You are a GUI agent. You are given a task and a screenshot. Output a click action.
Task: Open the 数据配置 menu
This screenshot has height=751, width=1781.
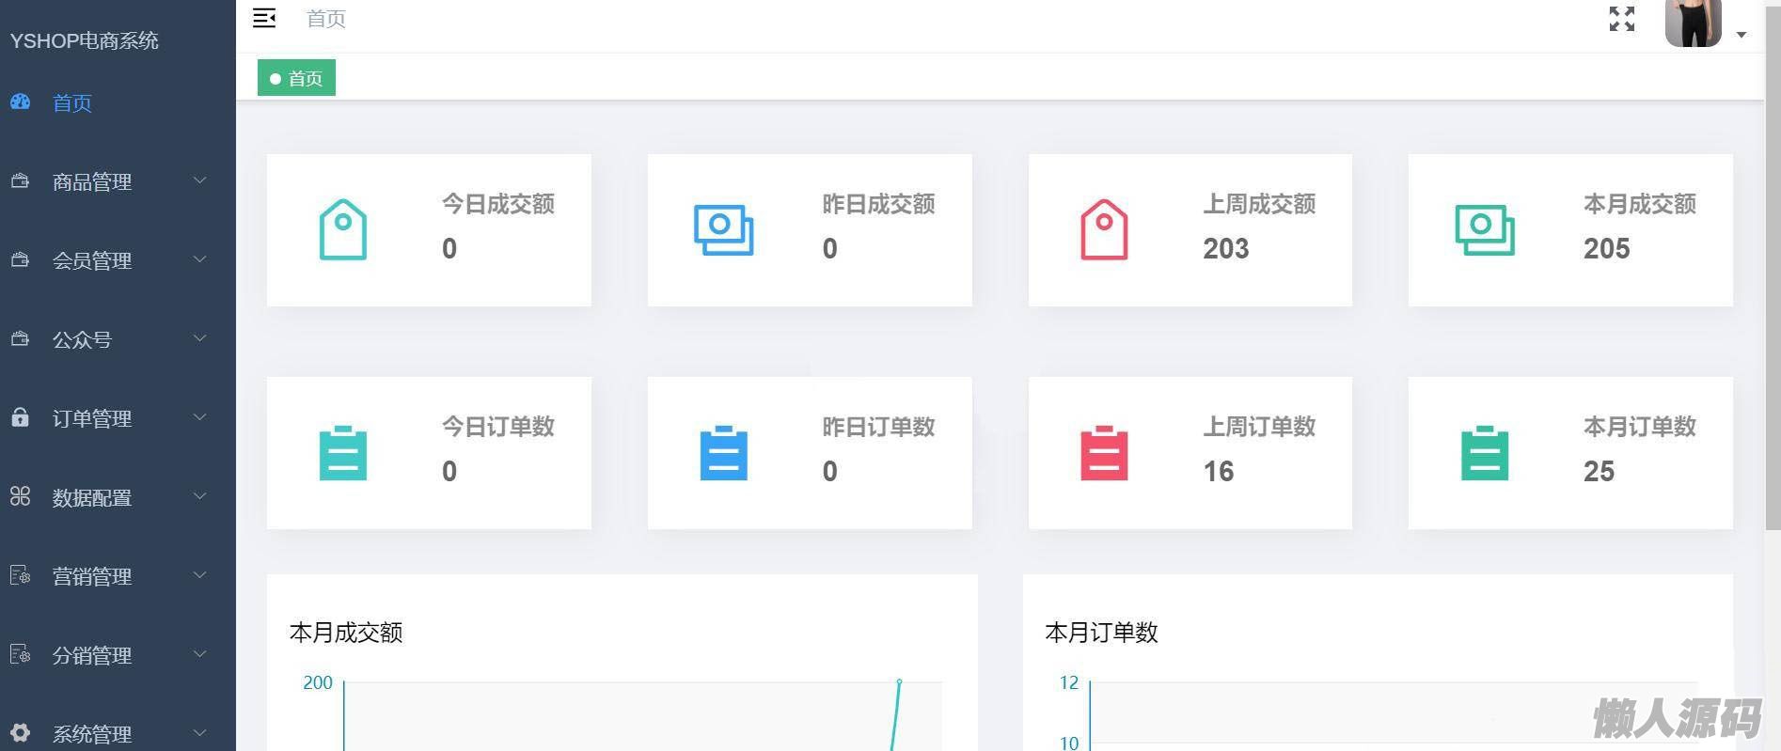tap(118, 497)
